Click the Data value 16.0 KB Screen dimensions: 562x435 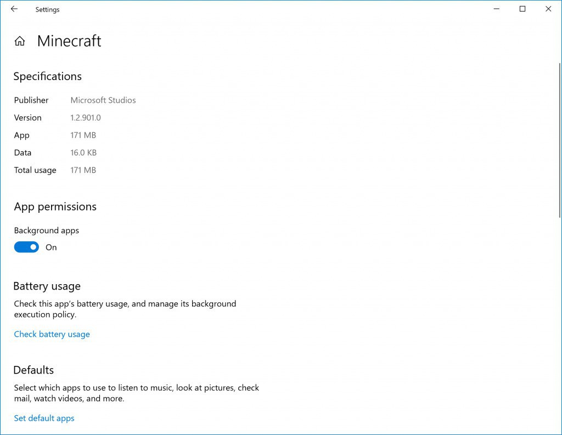click(83, 152)
